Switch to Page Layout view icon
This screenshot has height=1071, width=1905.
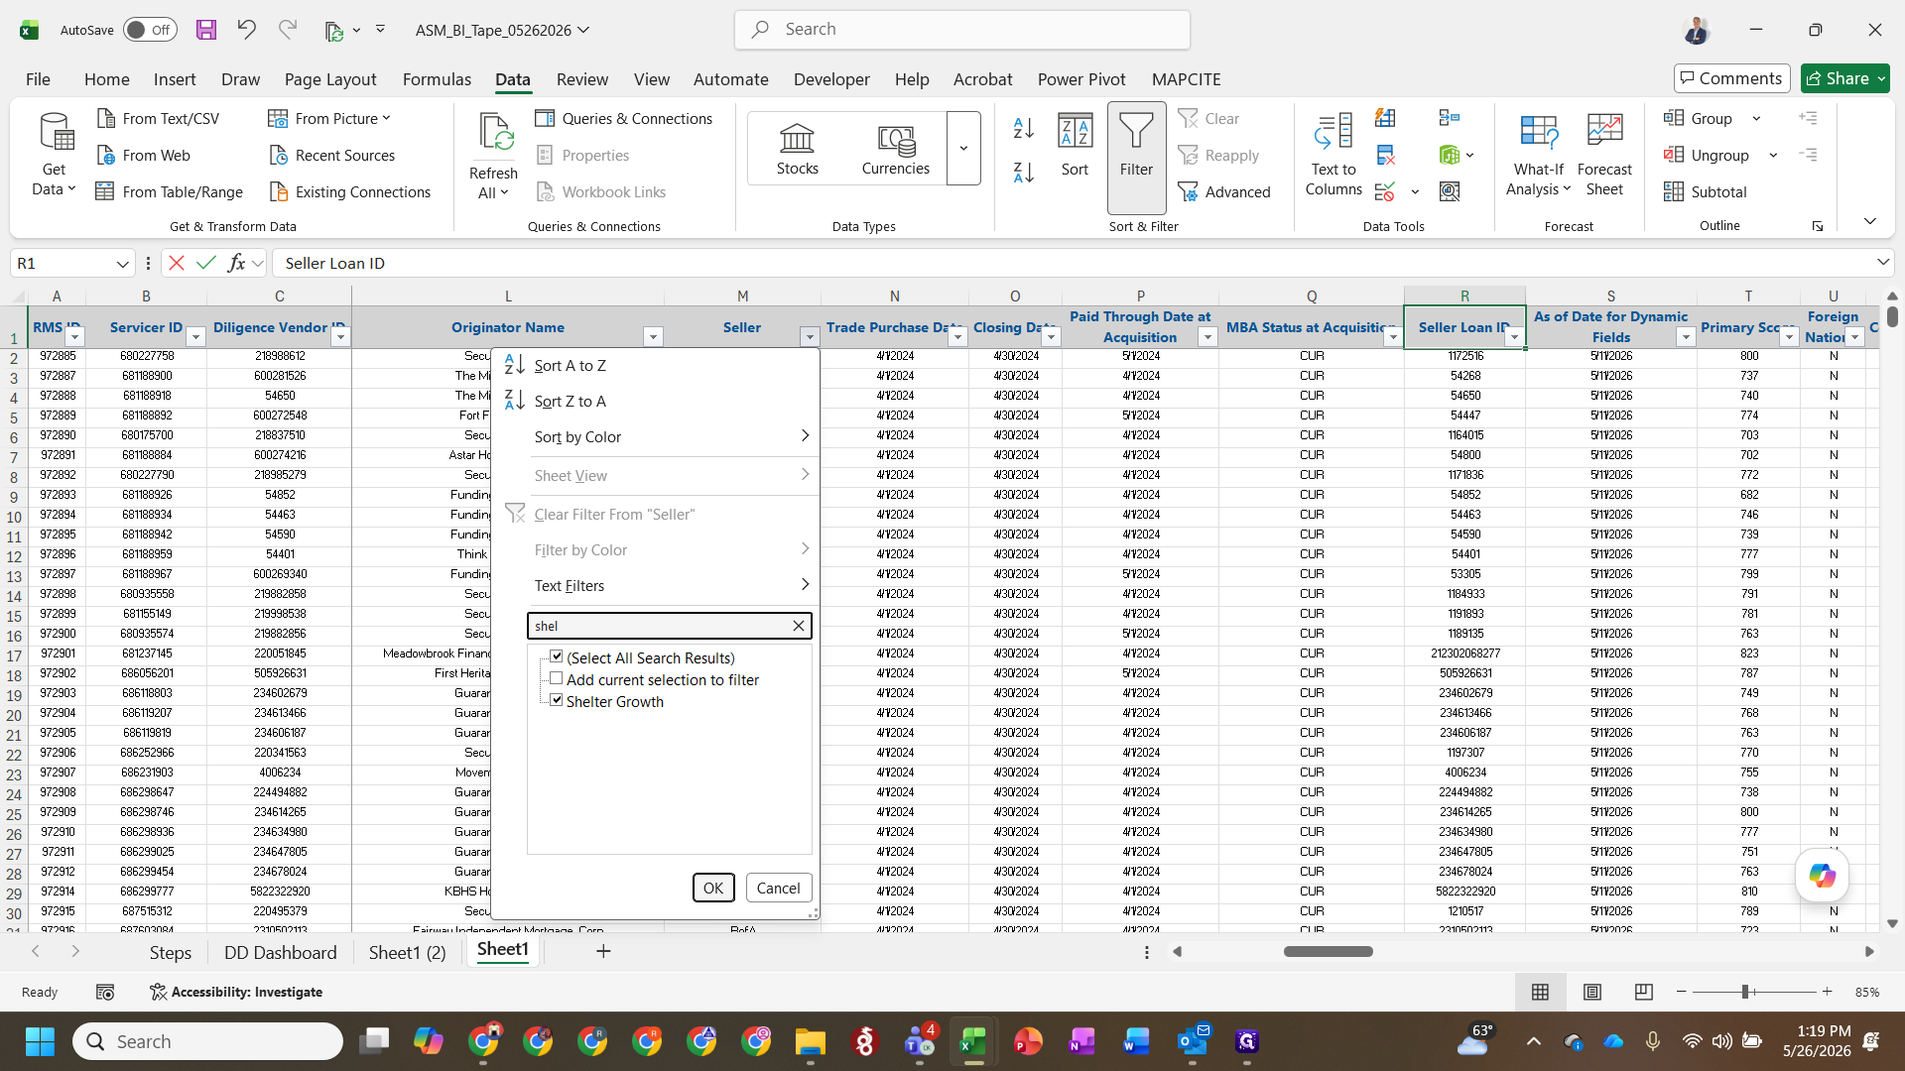1591,992
